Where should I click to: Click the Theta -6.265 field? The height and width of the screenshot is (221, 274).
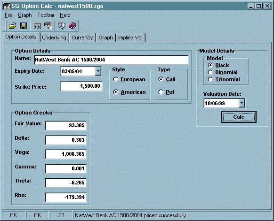pyautogui.click(x=66, y=183)
